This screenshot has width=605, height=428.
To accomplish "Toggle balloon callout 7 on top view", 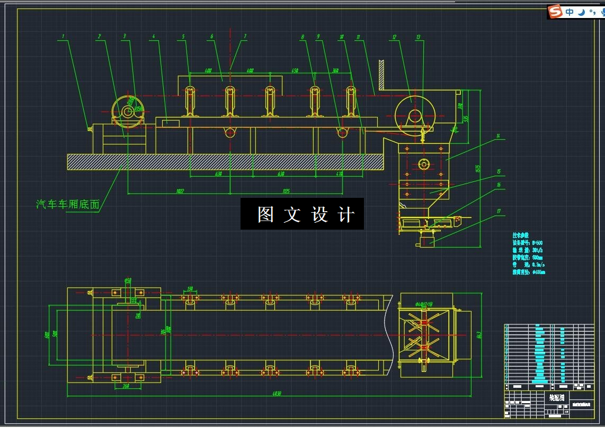I will pyautogui.click(x=245, y=37).
